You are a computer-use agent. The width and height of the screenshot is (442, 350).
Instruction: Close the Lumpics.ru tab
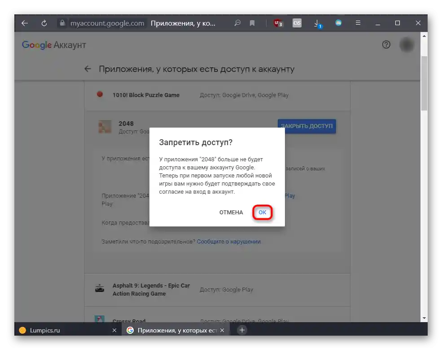(x=114, y=330)
